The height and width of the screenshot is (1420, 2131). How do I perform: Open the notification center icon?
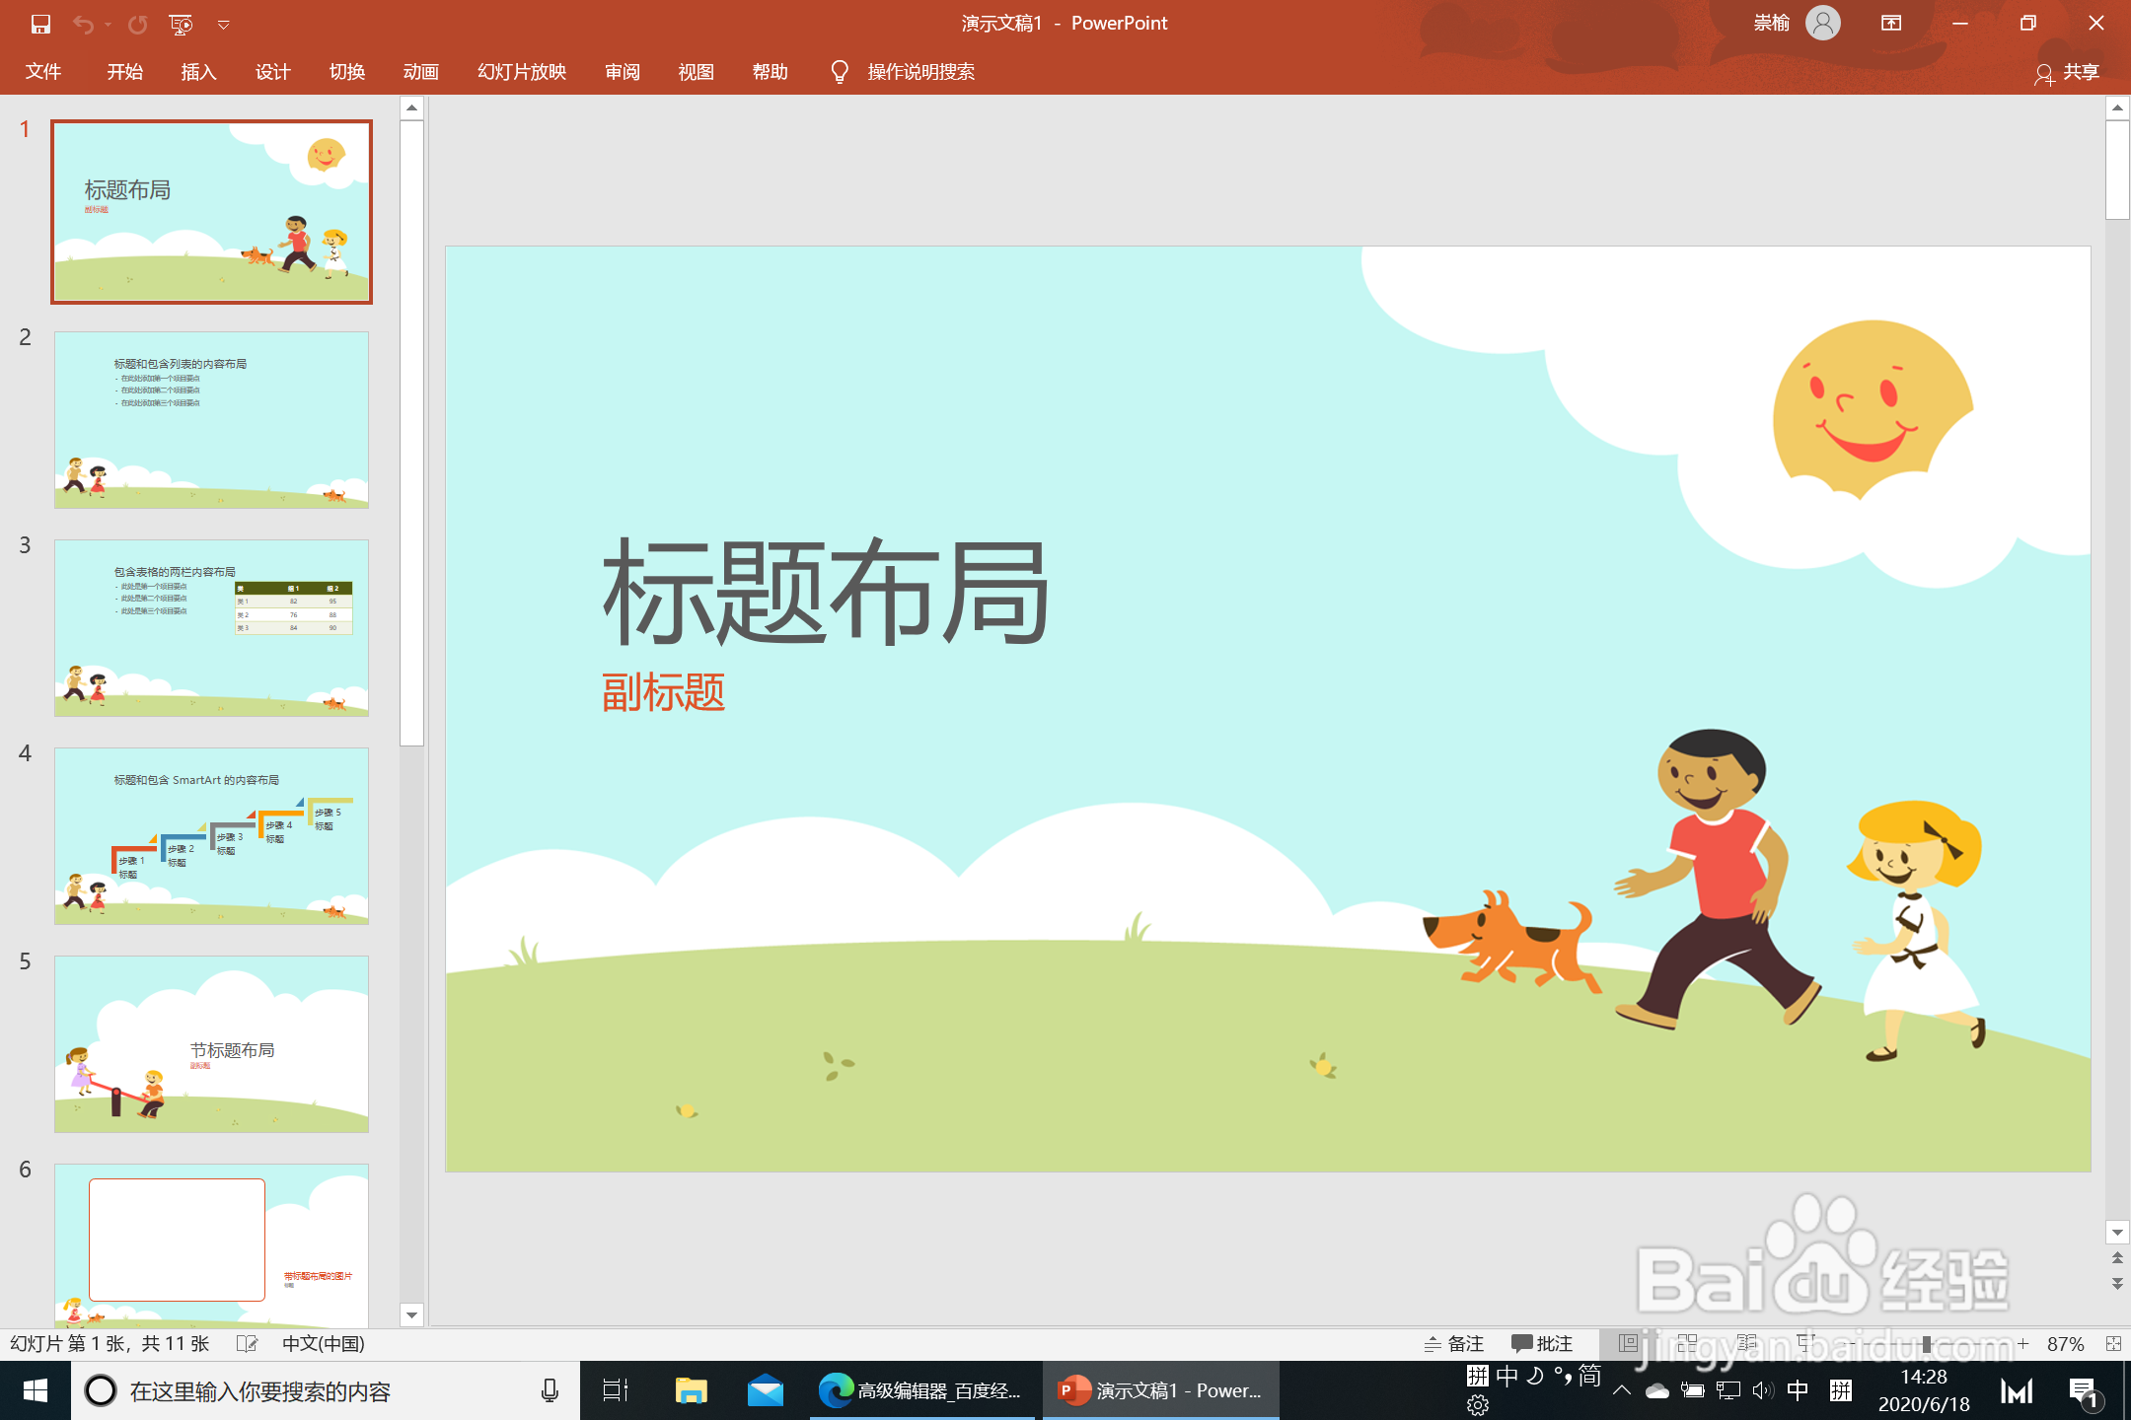(2085, 1391)
